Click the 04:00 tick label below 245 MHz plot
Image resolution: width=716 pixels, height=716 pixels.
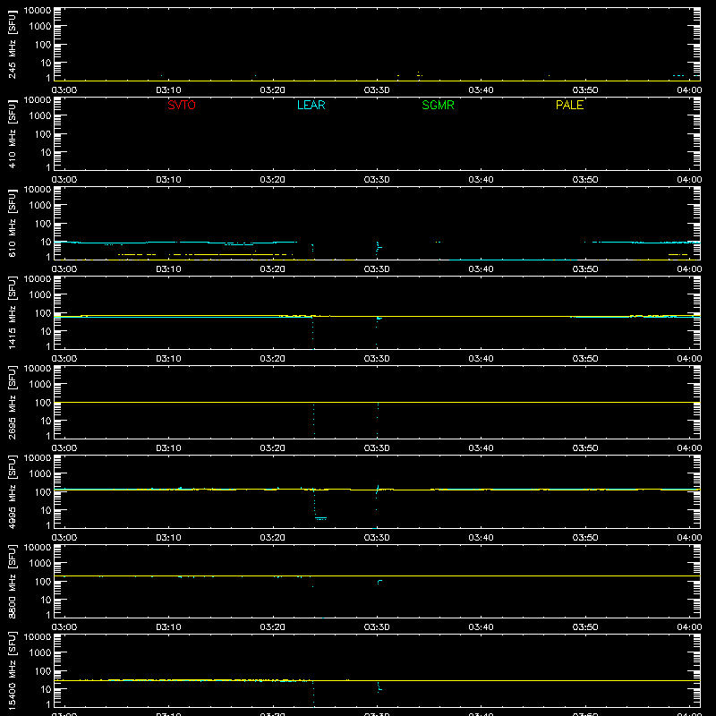689,90
